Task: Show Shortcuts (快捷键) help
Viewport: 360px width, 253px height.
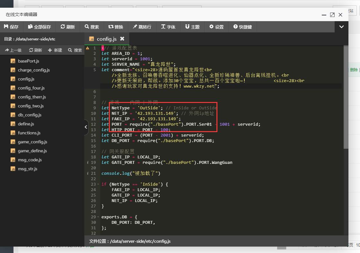Action: click(x=242, y=27)
